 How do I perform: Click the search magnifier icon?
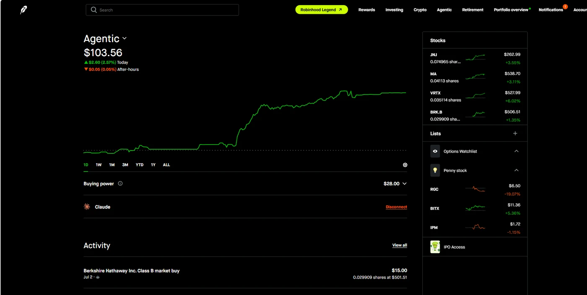94,10
